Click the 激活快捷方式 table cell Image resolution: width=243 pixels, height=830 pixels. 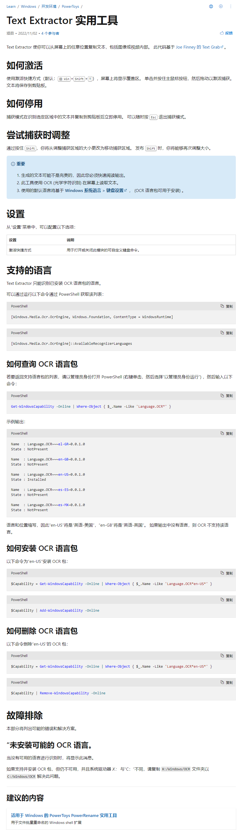(20, 250)
